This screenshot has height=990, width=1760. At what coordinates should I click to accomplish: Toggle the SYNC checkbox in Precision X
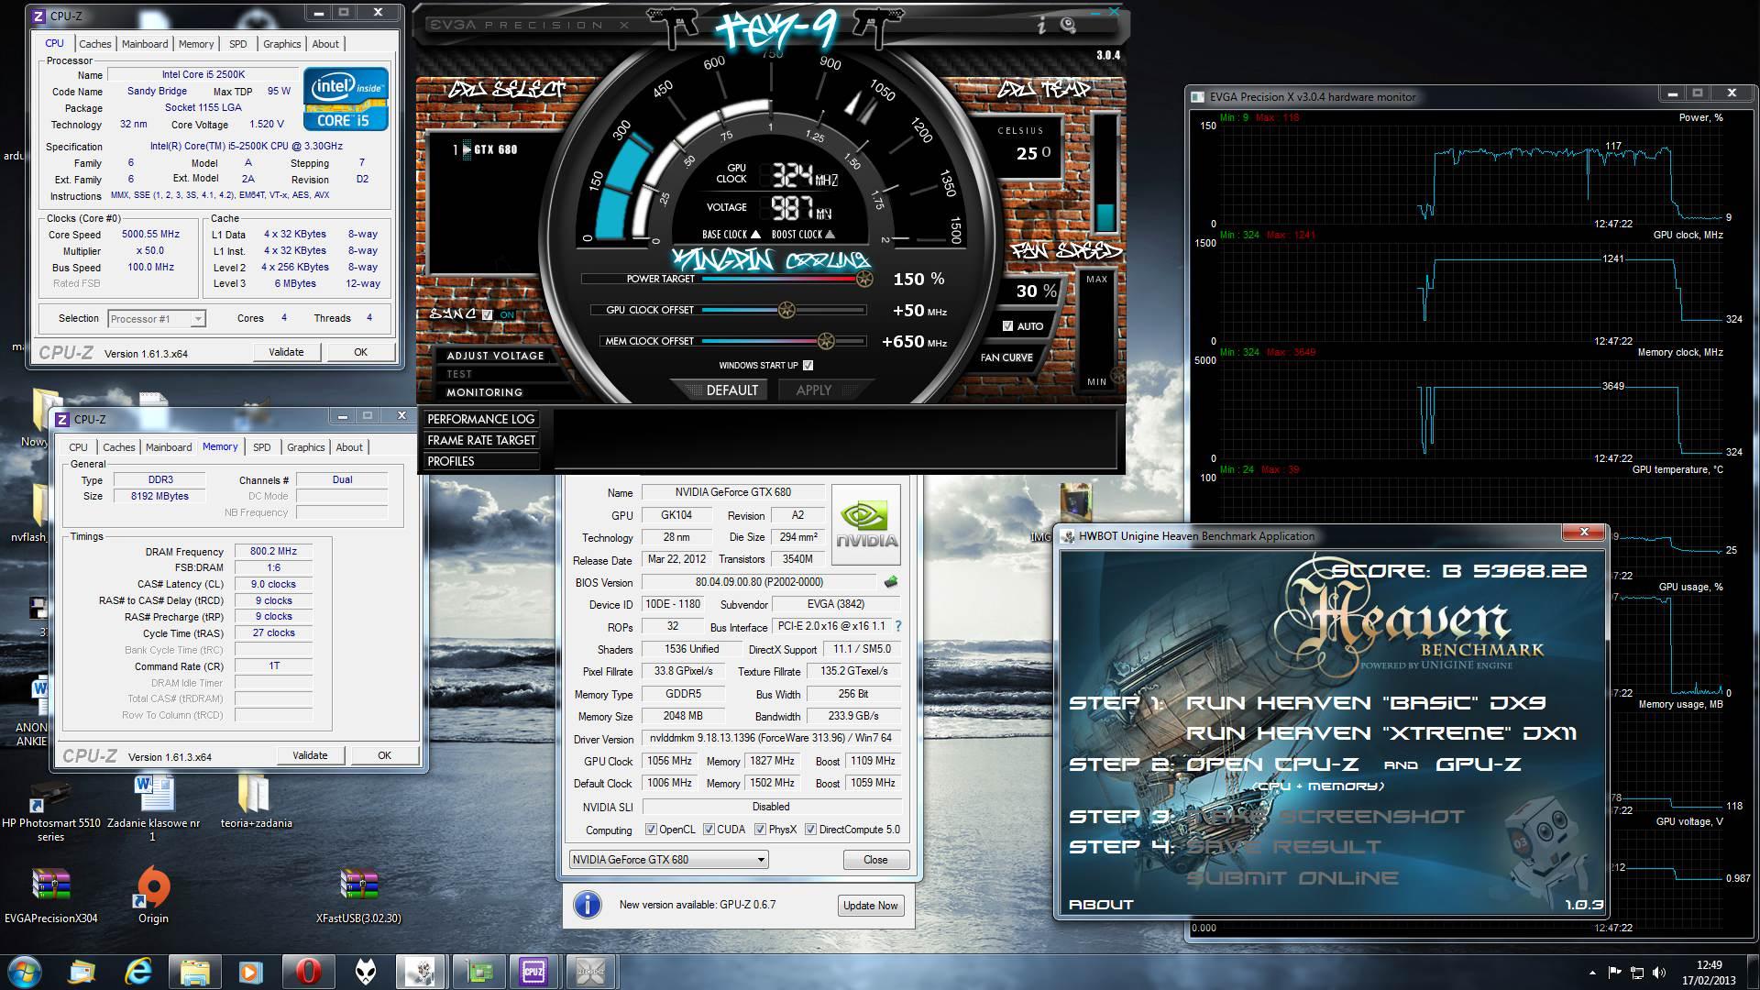[487, 314]
